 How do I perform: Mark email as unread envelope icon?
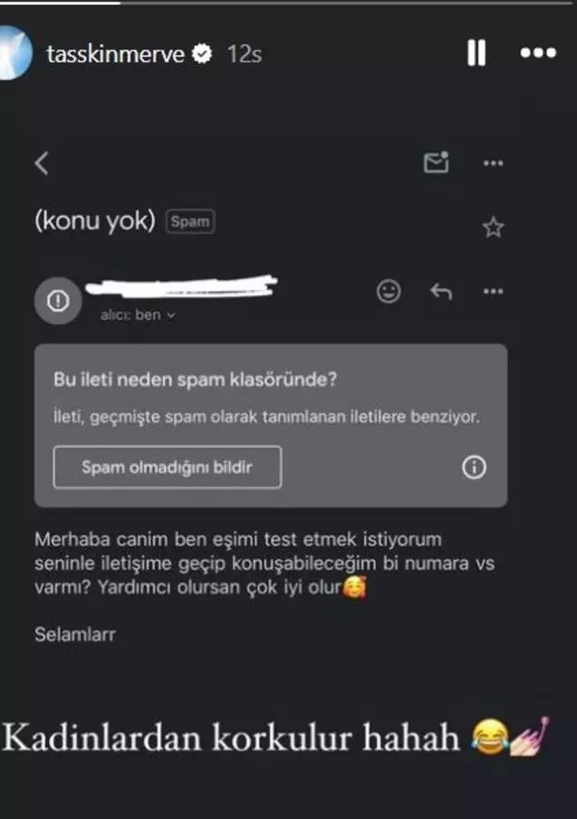point(436,162)
